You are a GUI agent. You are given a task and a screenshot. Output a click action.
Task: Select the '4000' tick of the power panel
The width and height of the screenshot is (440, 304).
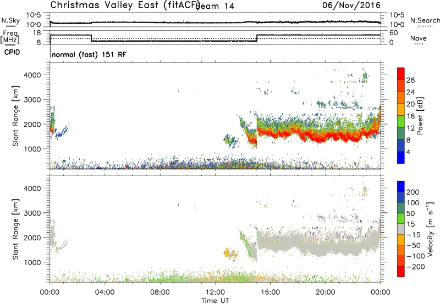click(32, 75)
